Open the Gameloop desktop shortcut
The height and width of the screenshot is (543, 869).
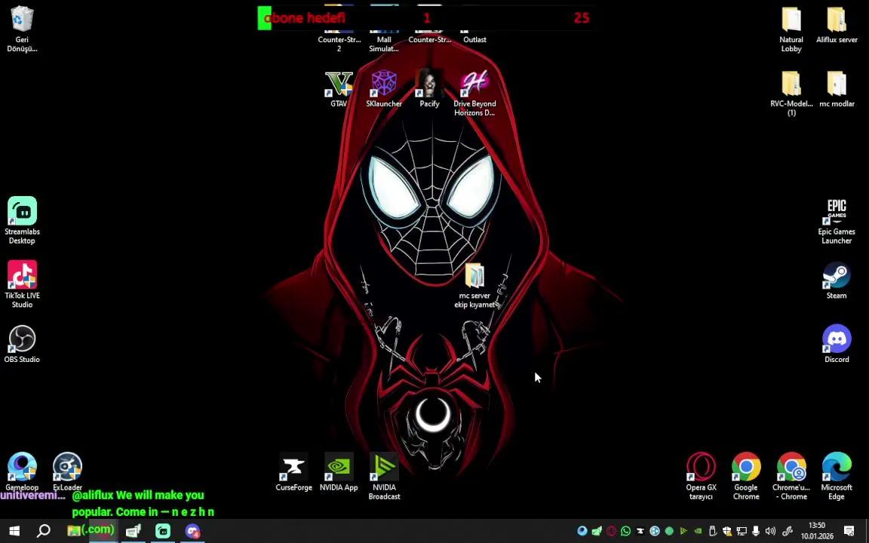pyautogui.click(x=22, y=472)
